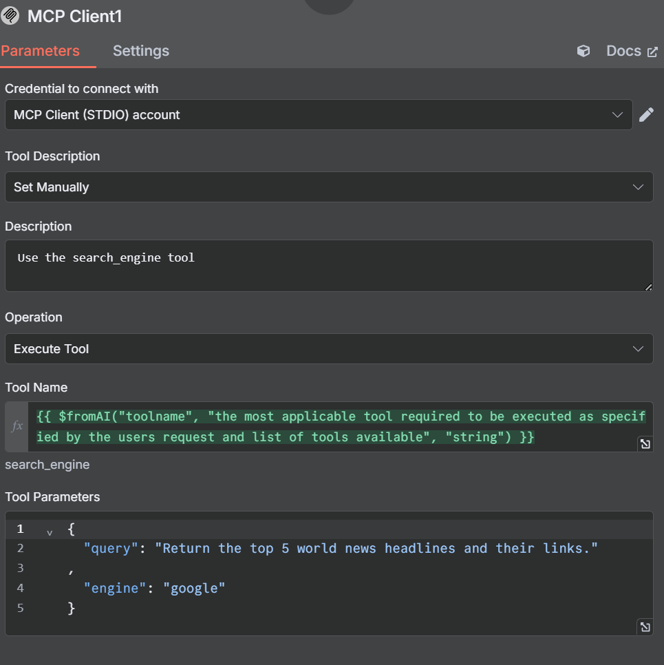Click the cube icon beside Docs
This screenshot has height=665, width=664.
click(583, 51)
